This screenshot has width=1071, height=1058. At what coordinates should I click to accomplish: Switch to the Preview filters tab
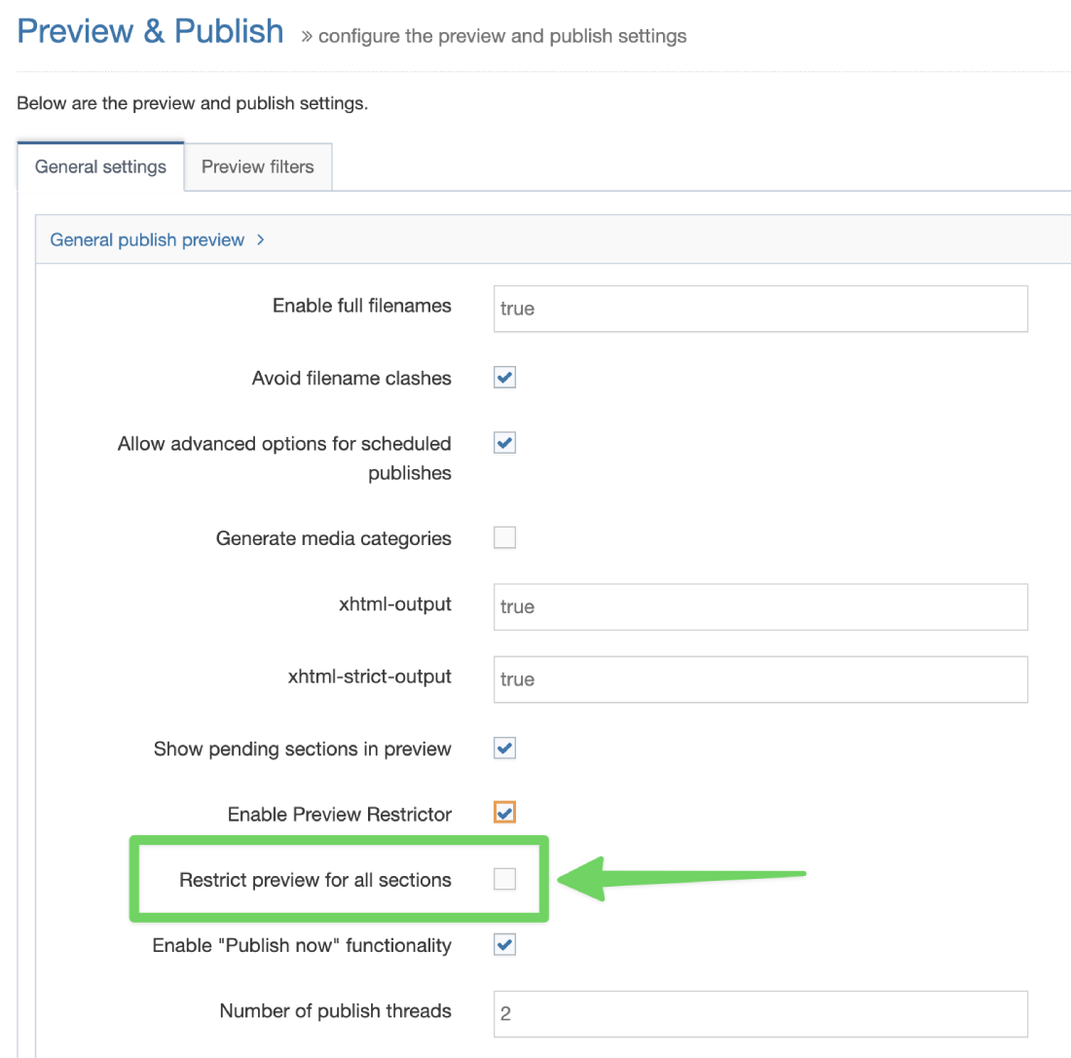pyautogui.click(x=257, y=166)
